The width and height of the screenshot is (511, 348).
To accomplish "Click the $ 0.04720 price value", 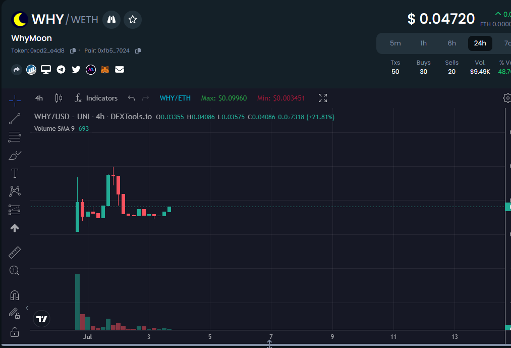I will (441, 19).
